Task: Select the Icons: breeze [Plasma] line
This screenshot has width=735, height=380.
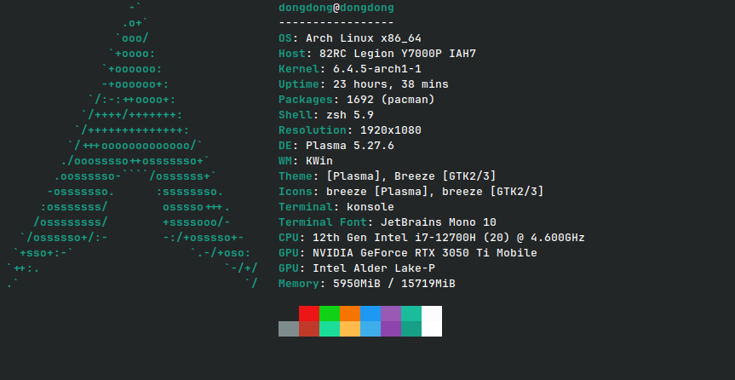Action: [x=411, y=192]
